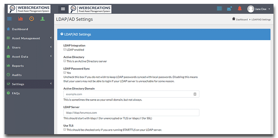Viewport: 278px width, 138px height.
Task: Toggle the hamburger menu button
Action: (x=63, y=9)
